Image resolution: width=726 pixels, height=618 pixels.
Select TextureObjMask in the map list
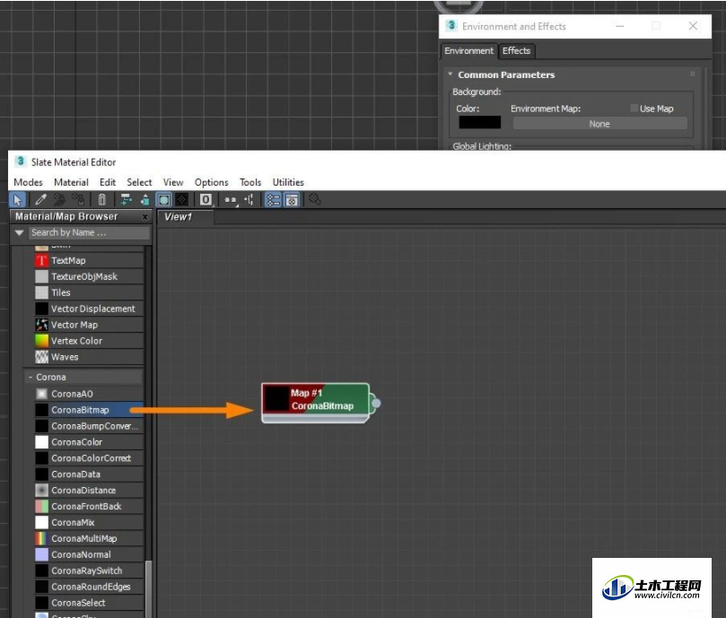pos(89,277)
